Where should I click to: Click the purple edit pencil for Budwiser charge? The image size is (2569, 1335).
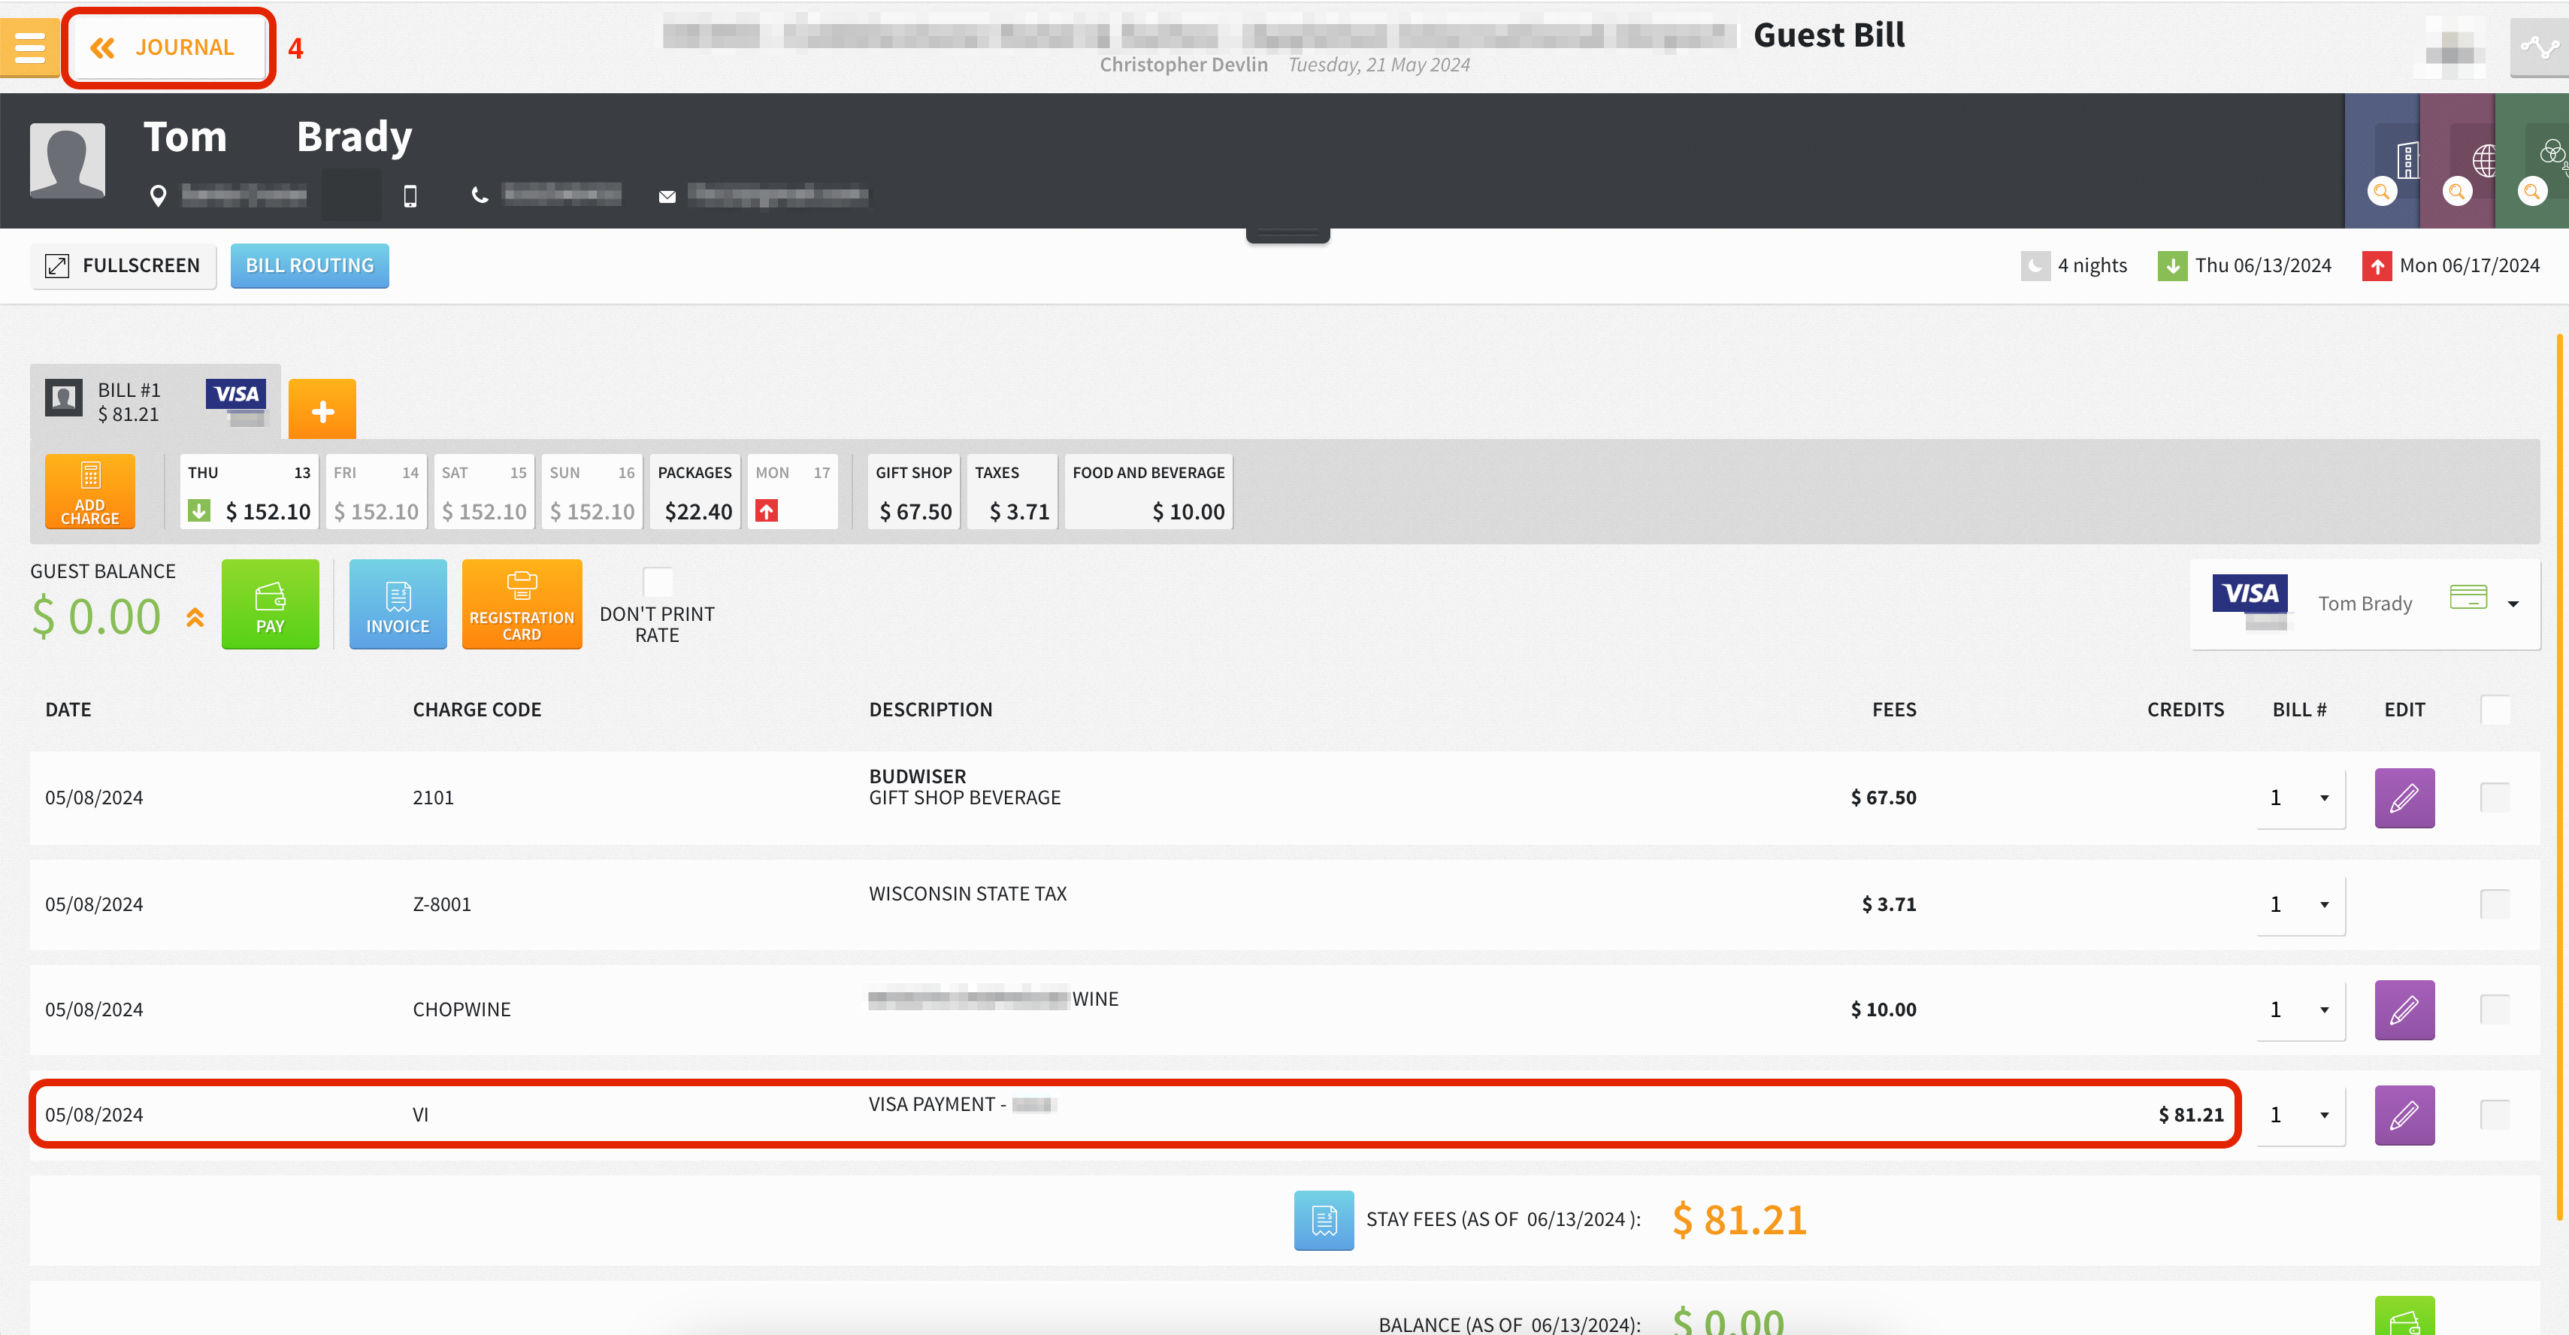click(x=2404, y=798)
